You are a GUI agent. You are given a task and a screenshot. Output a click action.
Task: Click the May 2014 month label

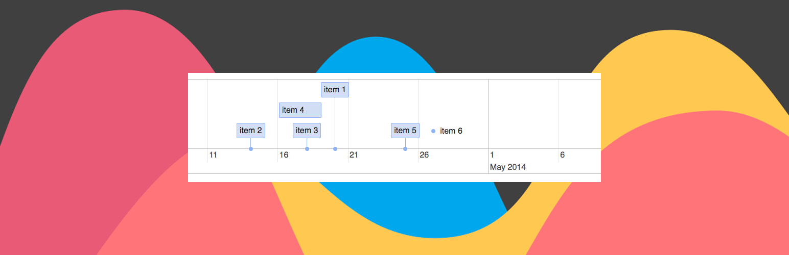pyautogui.click(x=508, y=167)
